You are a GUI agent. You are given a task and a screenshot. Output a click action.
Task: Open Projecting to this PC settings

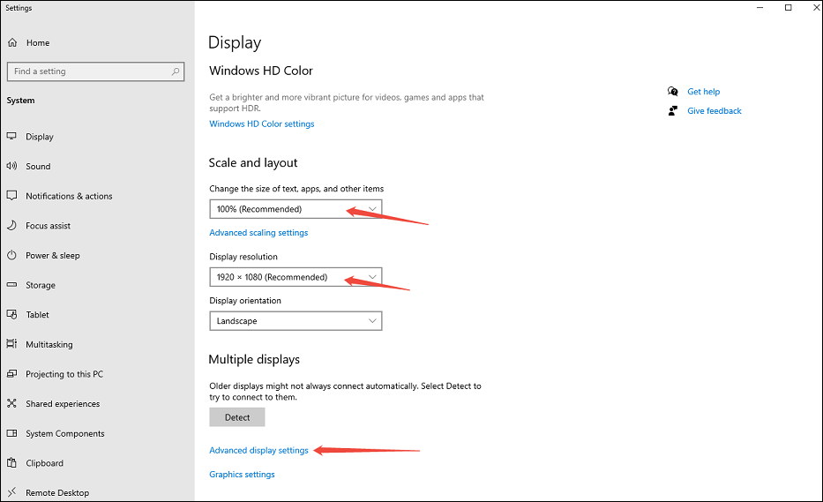(x=64, y=374)
